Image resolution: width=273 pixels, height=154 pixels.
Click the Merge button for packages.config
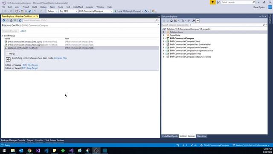[12, 54]
